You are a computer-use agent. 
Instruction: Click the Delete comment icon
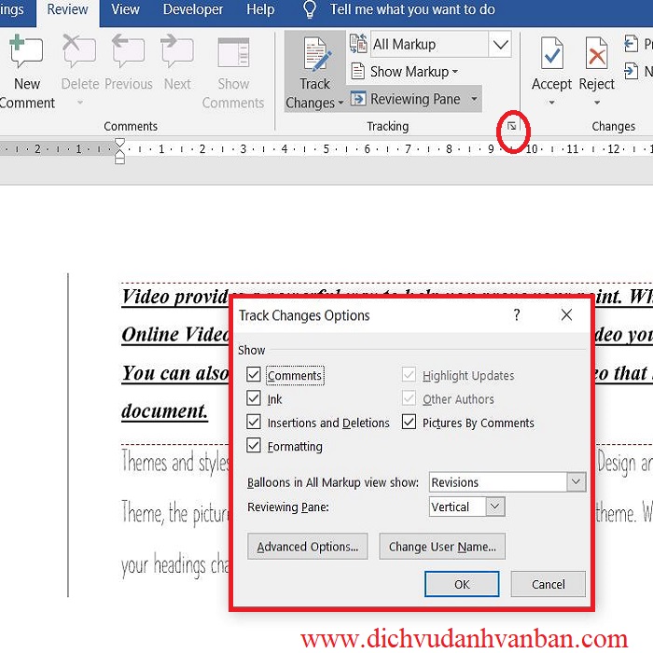(x=79, y=50)
